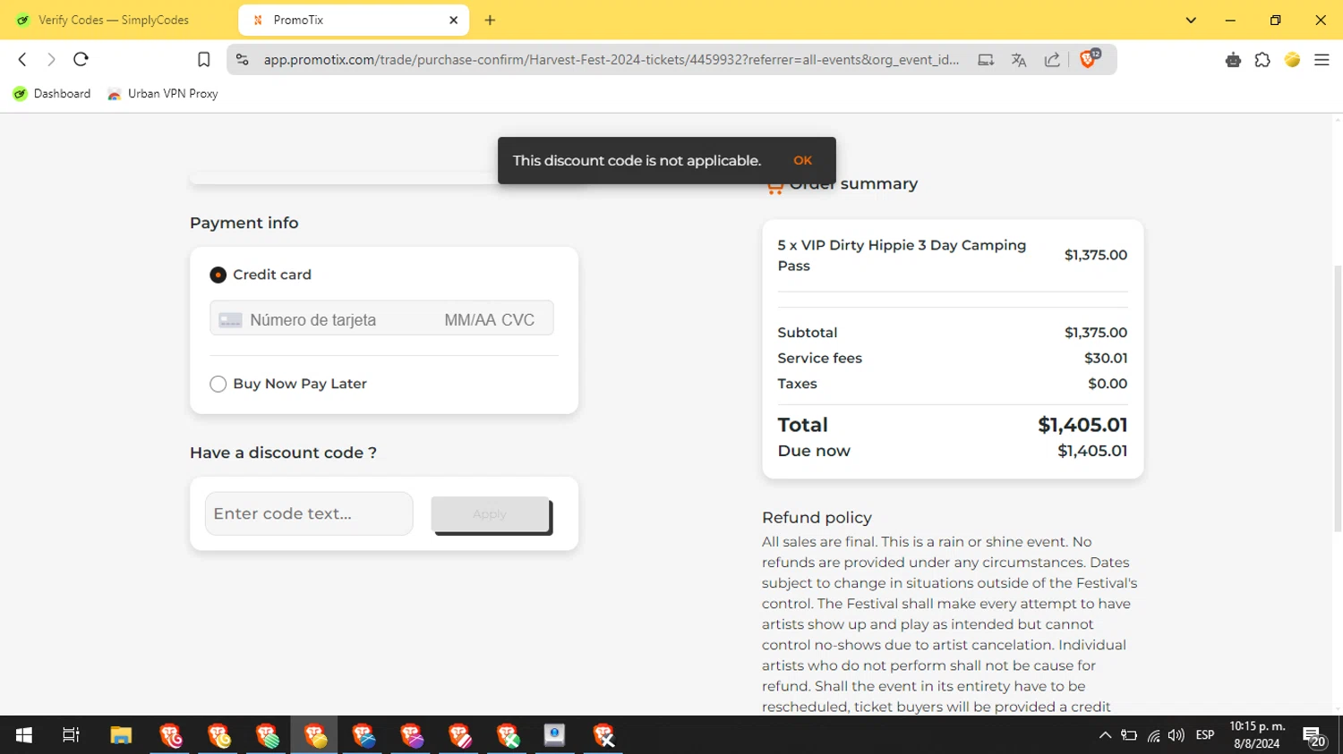Open the Windows Start menu
1343x754 pixels.
[x=24, y=735]
